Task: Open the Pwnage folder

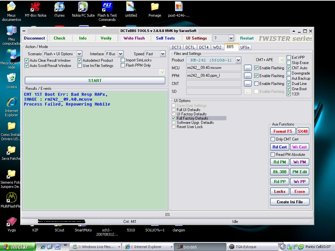Action: click(x=155, y=9)
